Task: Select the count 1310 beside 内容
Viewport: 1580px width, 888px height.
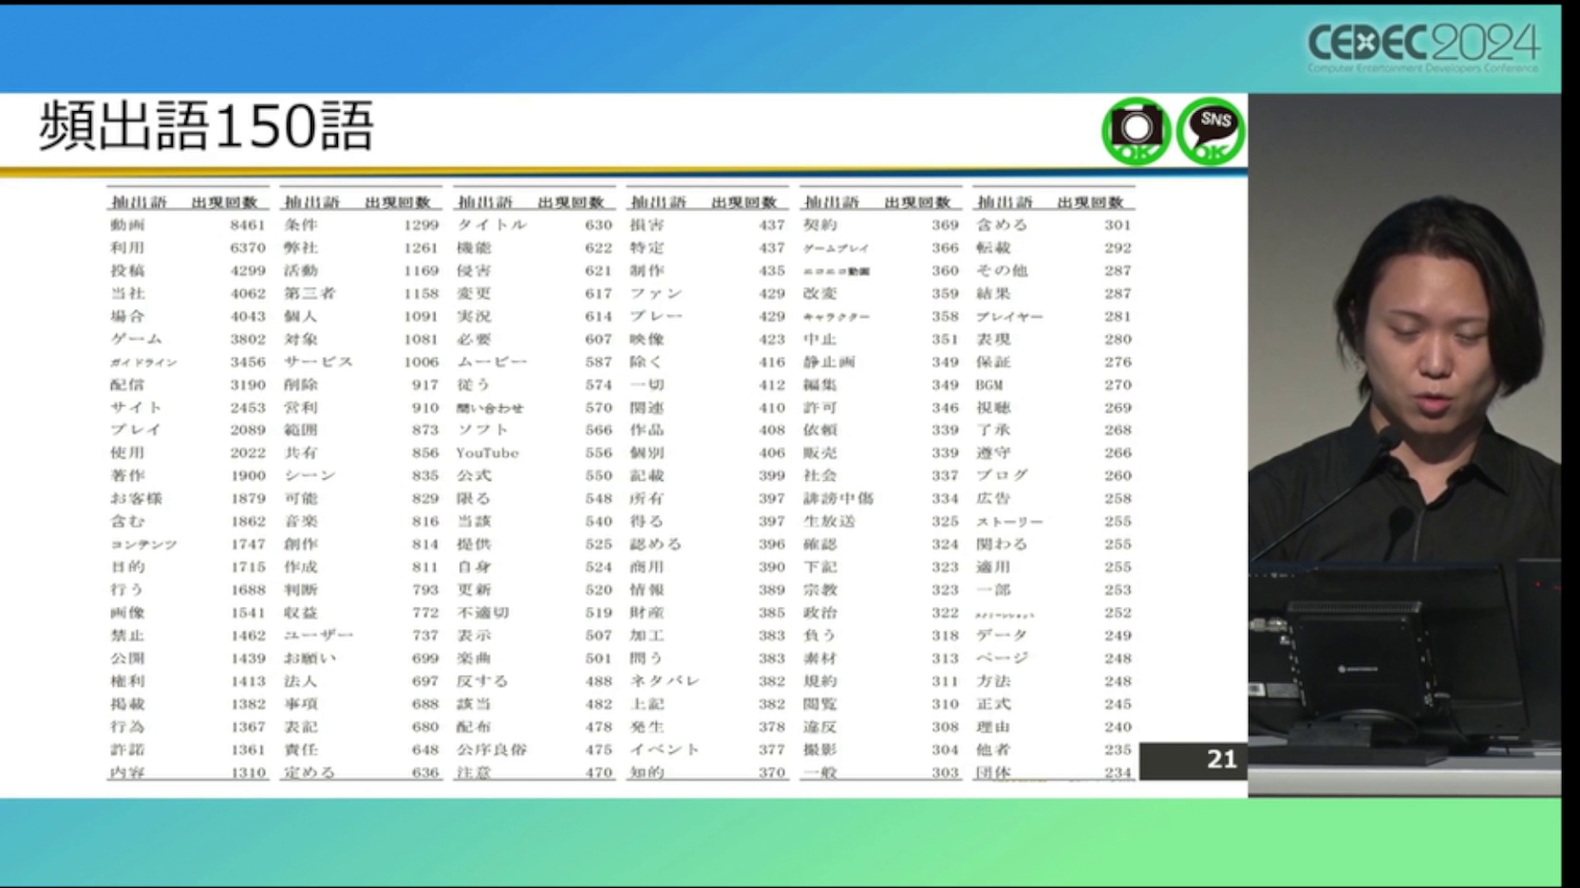Action: click(x=248, y=772)
